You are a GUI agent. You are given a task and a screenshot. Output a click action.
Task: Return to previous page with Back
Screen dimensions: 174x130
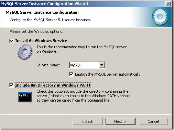(x=87, y=121)
